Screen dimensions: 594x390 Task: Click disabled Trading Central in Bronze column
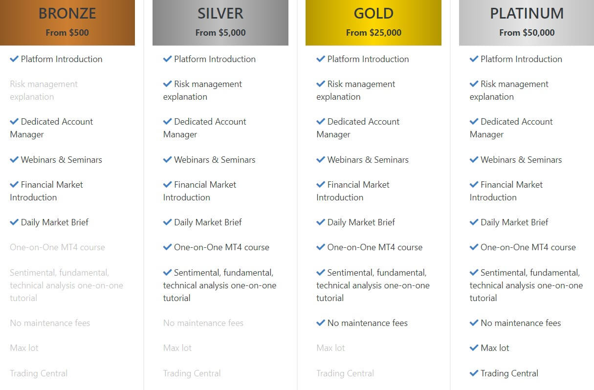(x=39, y=373)
